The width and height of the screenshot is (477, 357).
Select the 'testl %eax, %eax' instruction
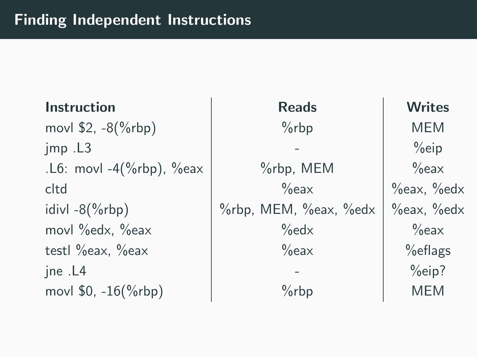point(96,251)
